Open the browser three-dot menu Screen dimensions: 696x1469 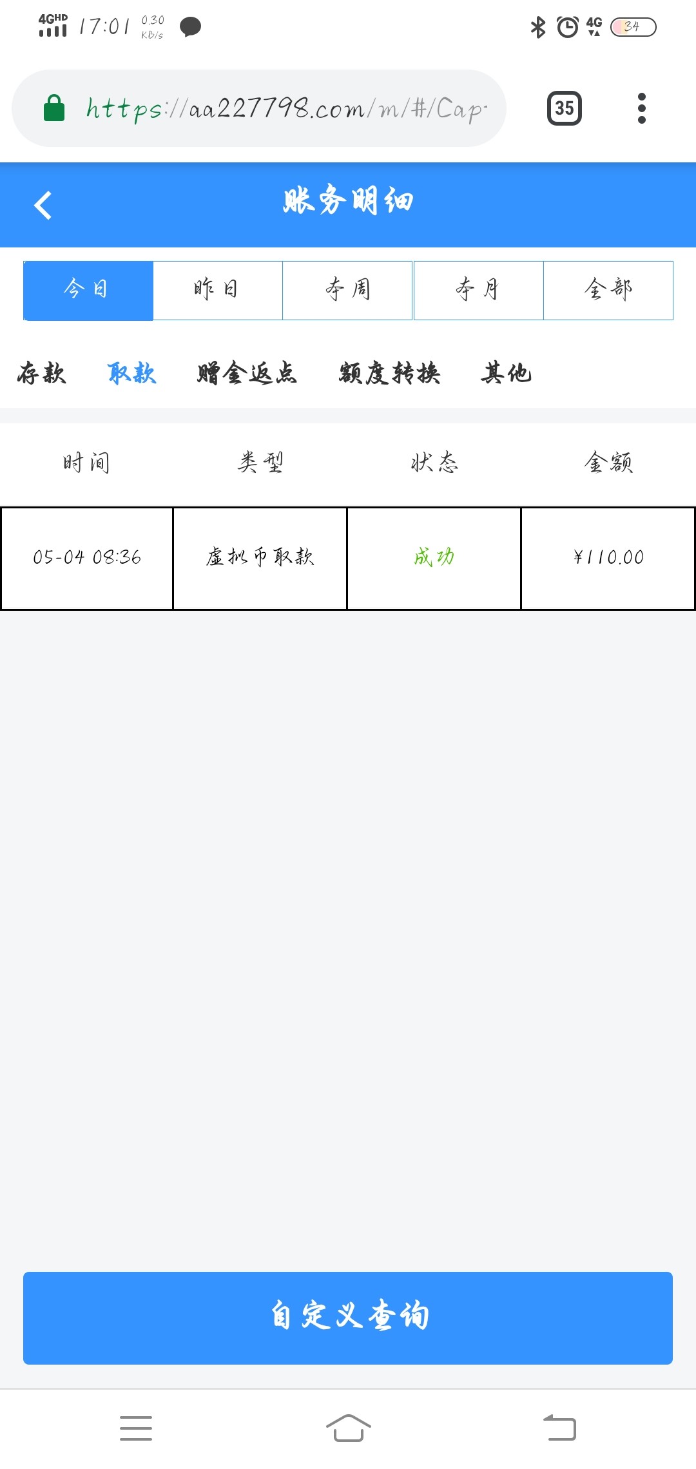[641, 108]
